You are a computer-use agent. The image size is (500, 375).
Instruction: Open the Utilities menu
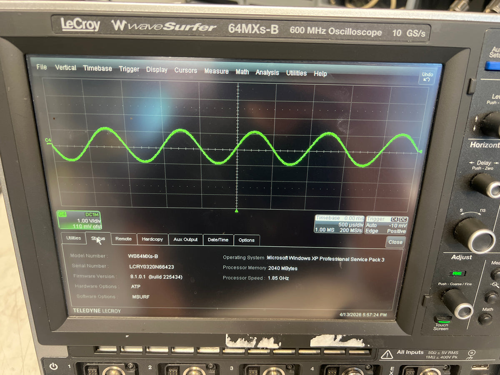coord(296,73)
